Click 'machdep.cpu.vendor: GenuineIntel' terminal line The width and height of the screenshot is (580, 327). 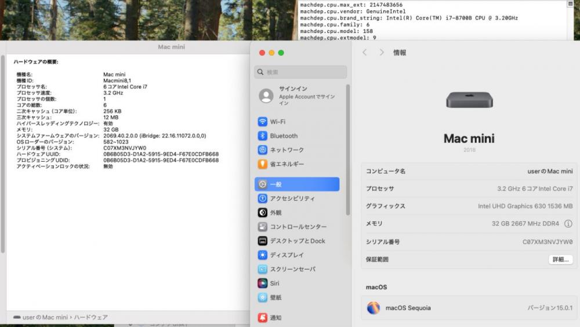point(353,11)
